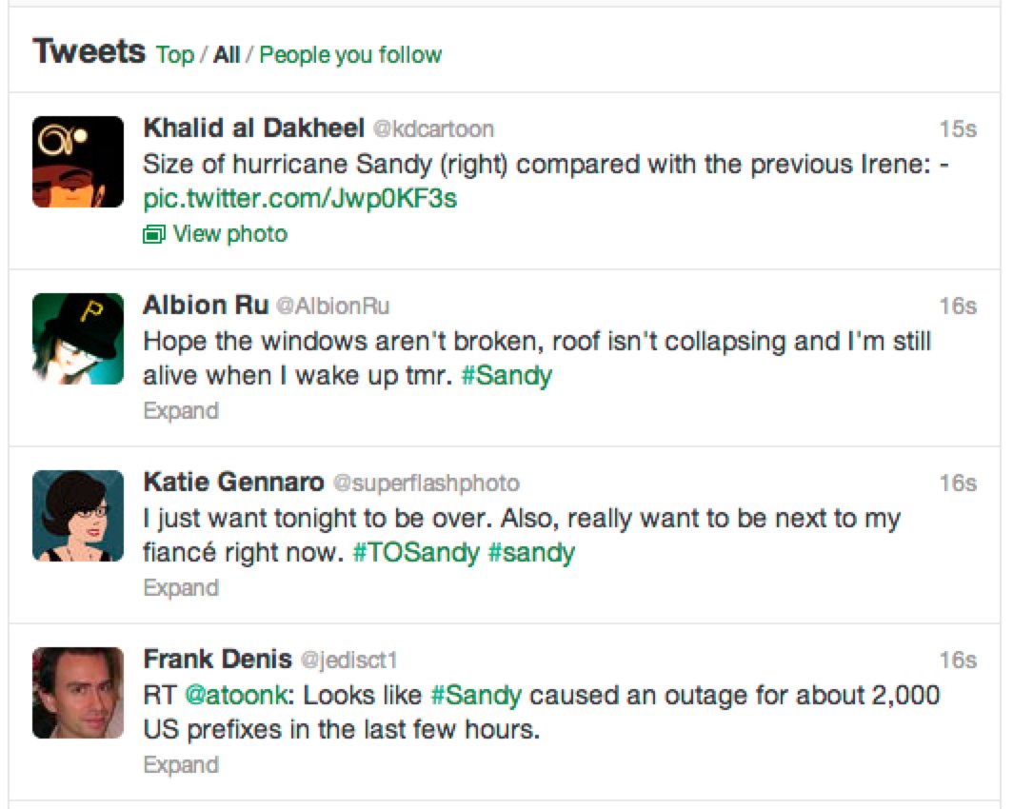Switch to the Top tweets tab
This screenshot has height=809, width=1013.
[x=174, y=55]
